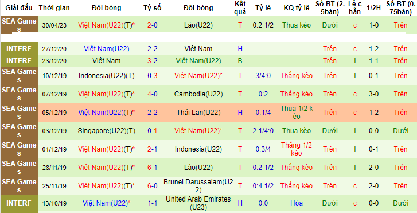Click the 2-0 score against Lào(U22) on 30/04/23

point(153,25)
